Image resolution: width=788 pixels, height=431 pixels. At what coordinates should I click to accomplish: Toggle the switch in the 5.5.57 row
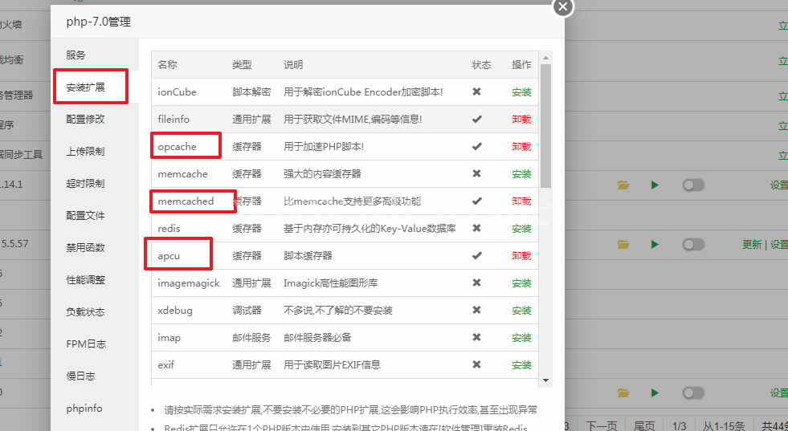[693, 245]
